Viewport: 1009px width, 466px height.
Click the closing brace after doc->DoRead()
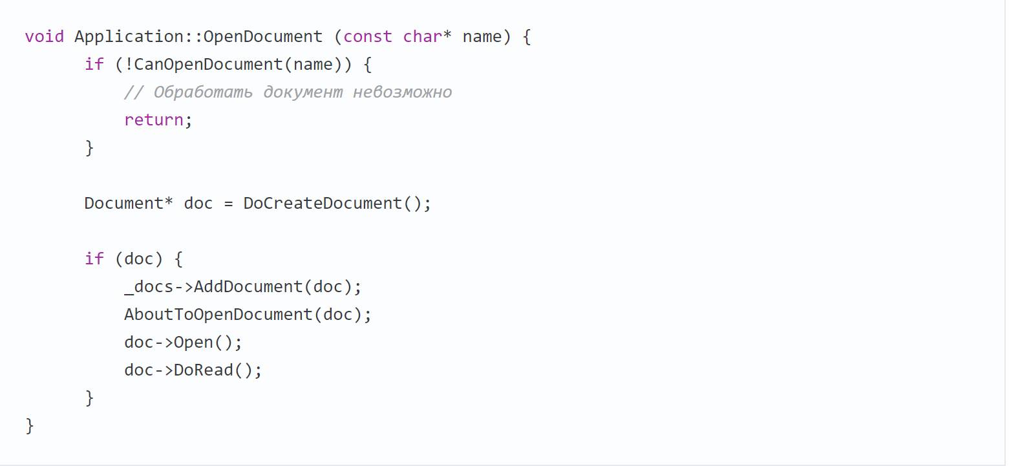[90, 398]
